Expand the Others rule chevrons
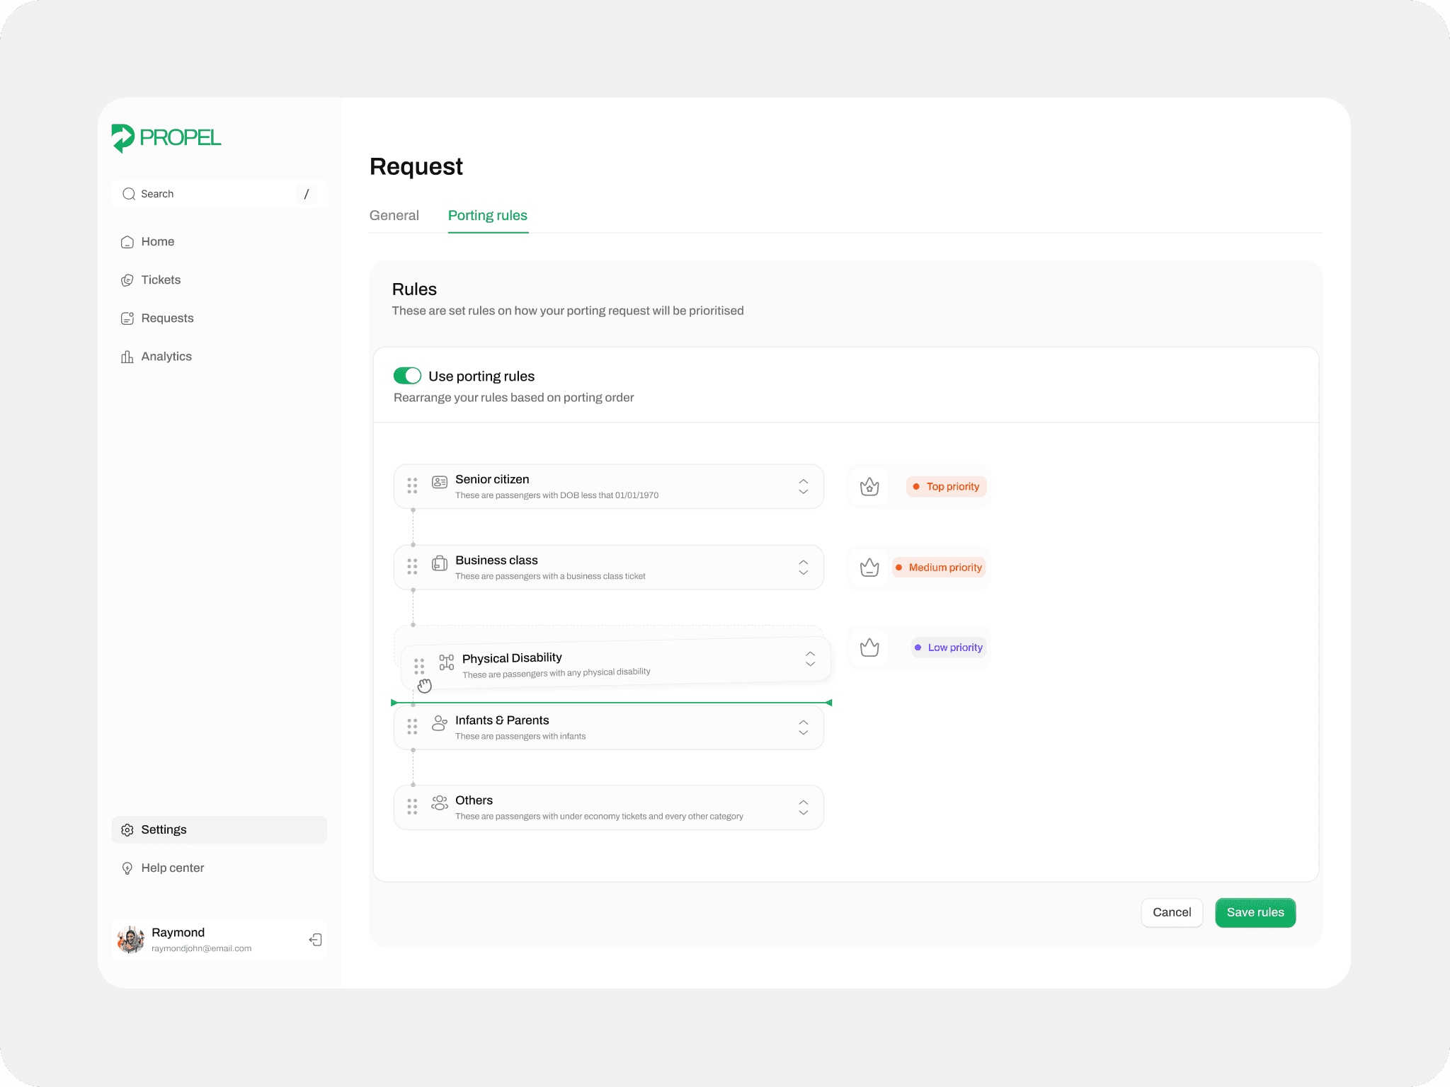The height and width of the screenshot is (1087, 1450). (803, 807)
